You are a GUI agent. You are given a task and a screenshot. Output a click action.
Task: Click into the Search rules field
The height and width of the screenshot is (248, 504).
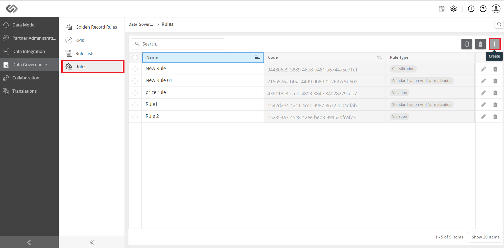[178, 44]
